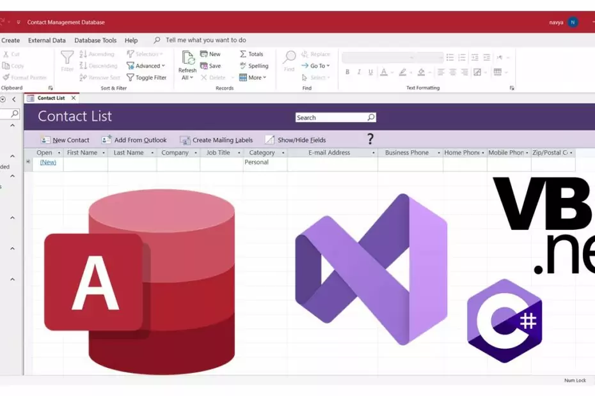Click Replace in Find group

(x=315, y=54)
